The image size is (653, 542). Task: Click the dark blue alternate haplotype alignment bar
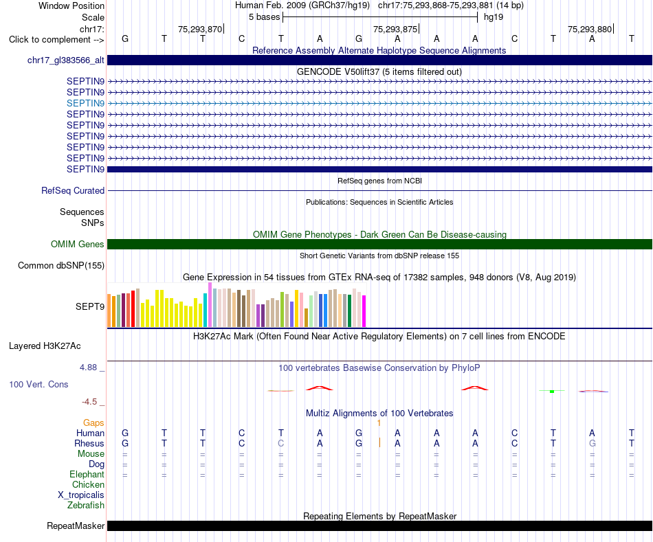click(379, 60)
